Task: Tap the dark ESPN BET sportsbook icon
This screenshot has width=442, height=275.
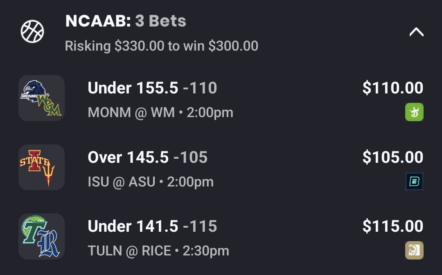Action: (414, 182)
